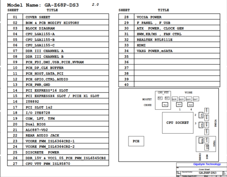Click the CPU_VTT box in diagram

163,100
